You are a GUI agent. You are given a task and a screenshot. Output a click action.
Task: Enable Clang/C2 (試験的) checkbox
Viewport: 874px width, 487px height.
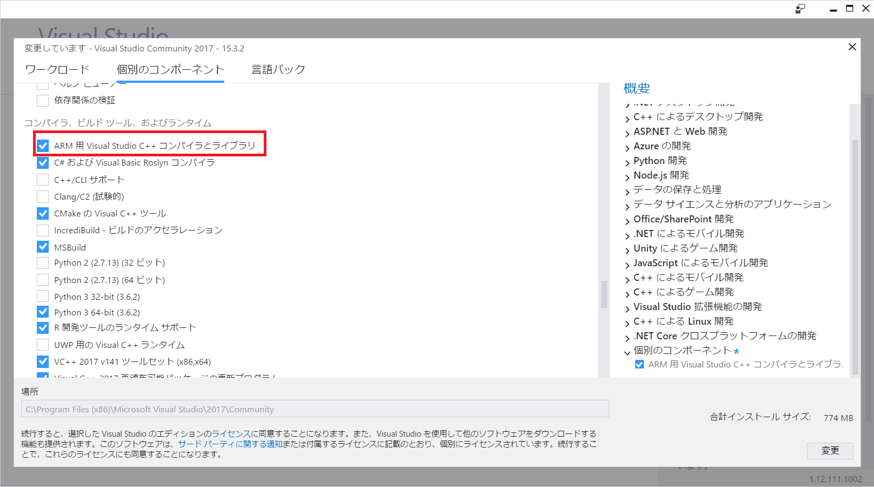43,196
